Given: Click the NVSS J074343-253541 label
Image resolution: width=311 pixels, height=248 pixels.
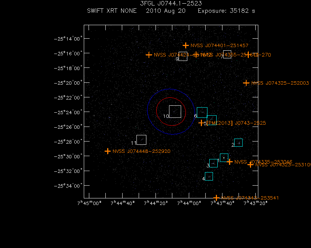Looking at the screenshot, I should [x=250, y=198].
